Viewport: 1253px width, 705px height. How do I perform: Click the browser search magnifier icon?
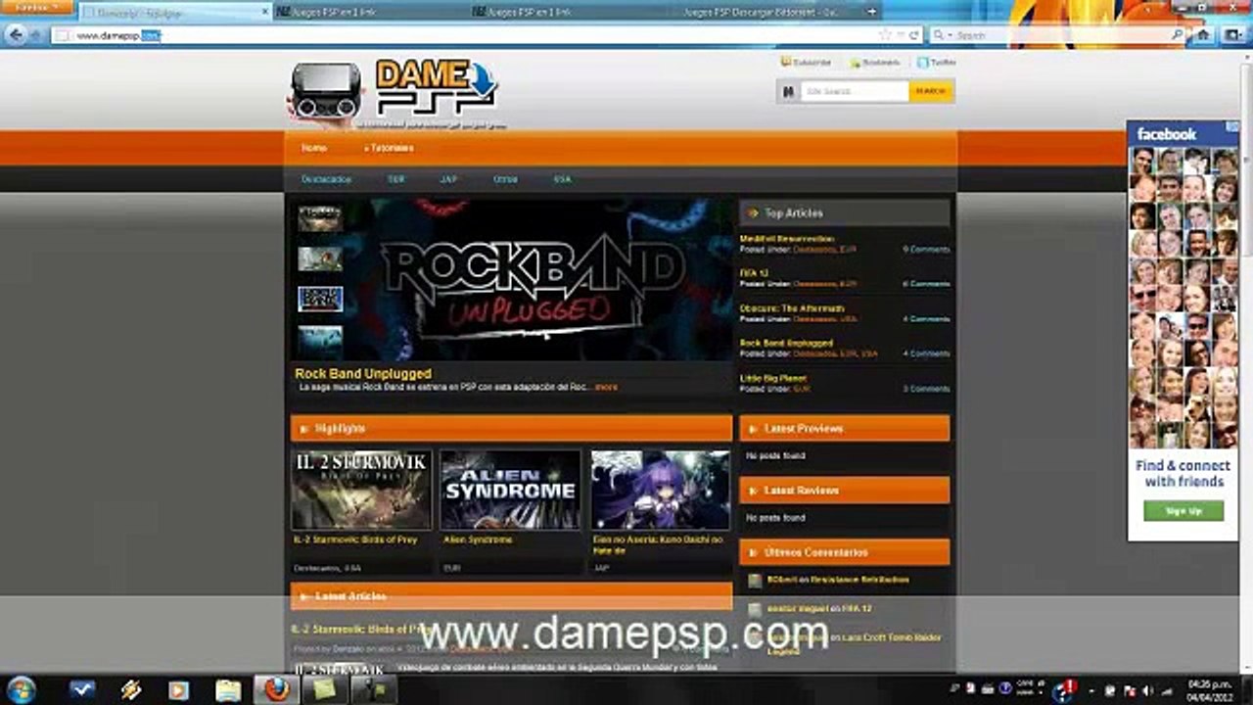click(x=1177, y=34)
